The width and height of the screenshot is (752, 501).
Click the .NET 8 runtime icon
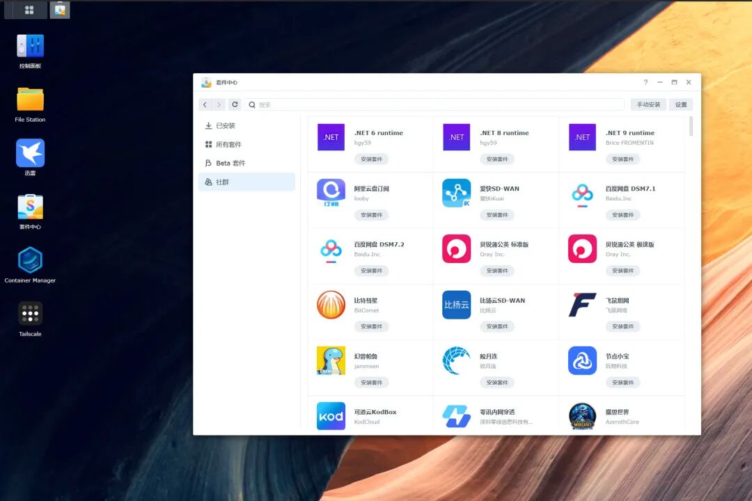[457, 137]
